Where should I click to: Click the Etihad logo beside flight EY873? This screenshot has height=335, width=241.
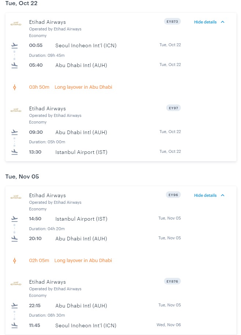point(16,24)
